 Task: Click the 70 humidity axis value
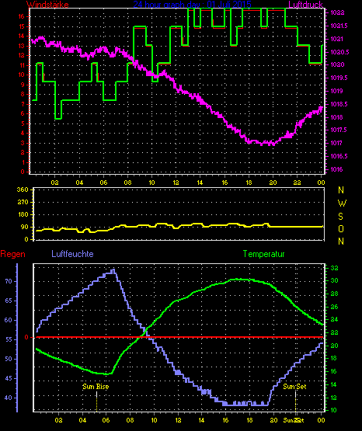9,281
